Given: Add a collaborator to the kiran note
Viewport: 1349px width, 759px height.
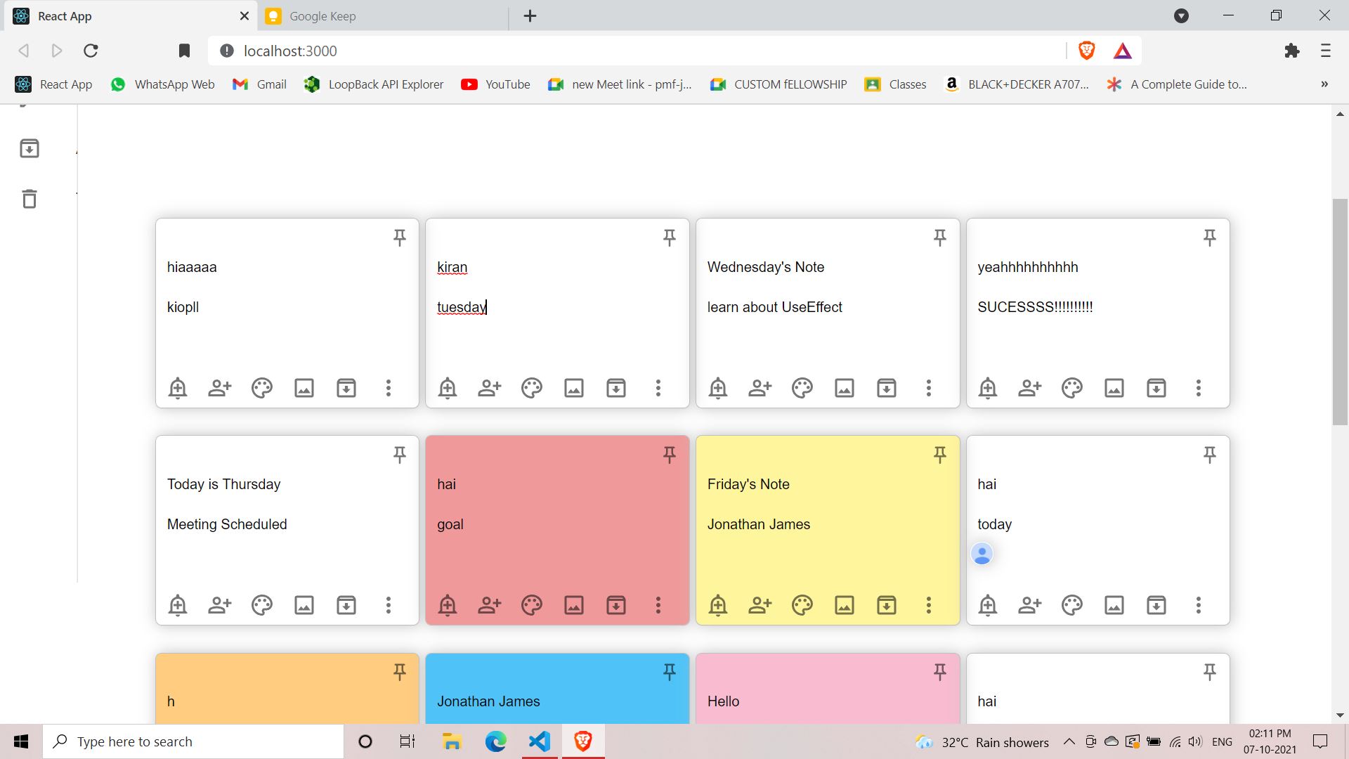Looking at the screenshot, I should pyautogui.click(x=489, y=387).
